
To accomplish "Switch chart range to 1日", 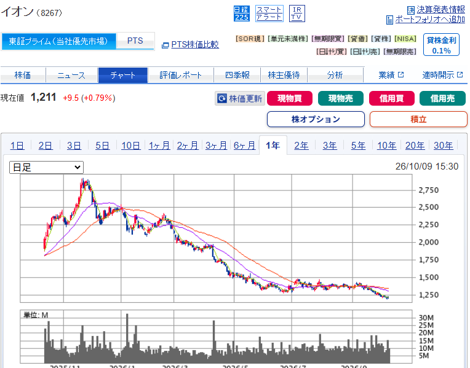I will [x=17, y=146].
